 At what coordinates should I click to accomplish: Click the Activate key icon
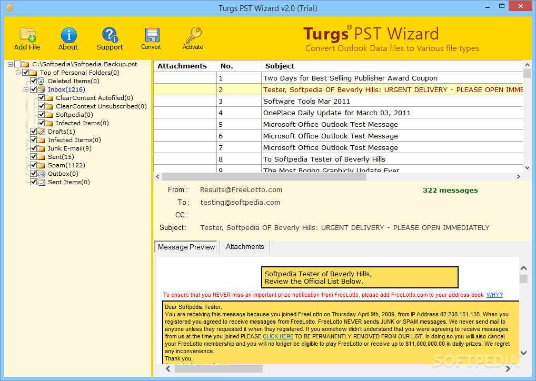[193, 35]
